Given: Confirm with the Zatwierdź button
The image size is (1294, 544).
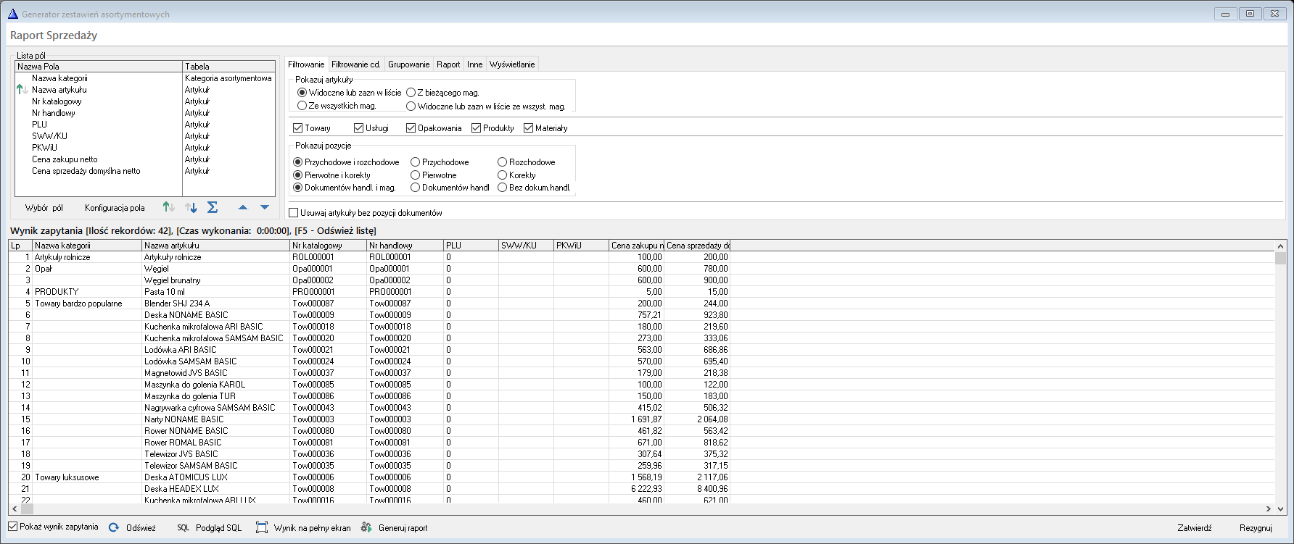Looking at the screenshot, I should pos(1195,528).
